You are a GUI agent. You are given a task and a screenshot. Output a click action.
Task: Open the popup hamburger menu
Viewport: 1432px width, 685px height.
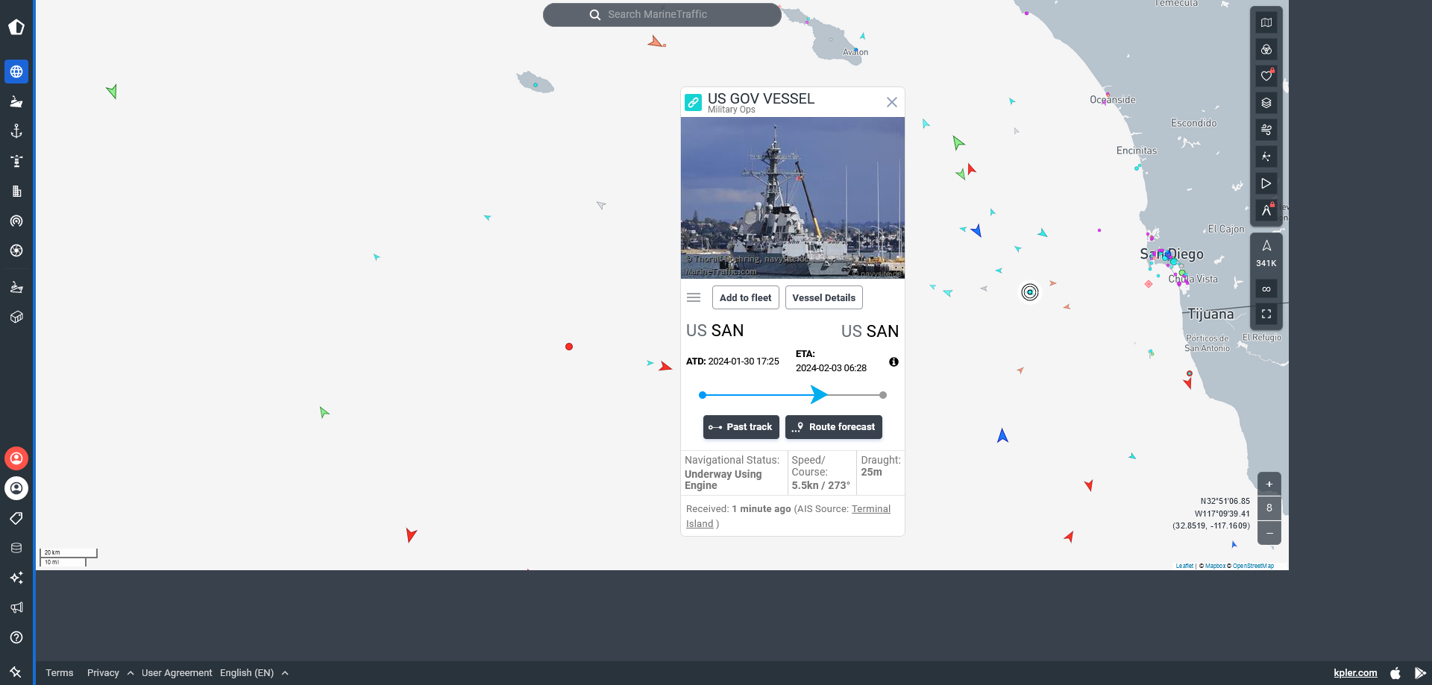point(694,297)
